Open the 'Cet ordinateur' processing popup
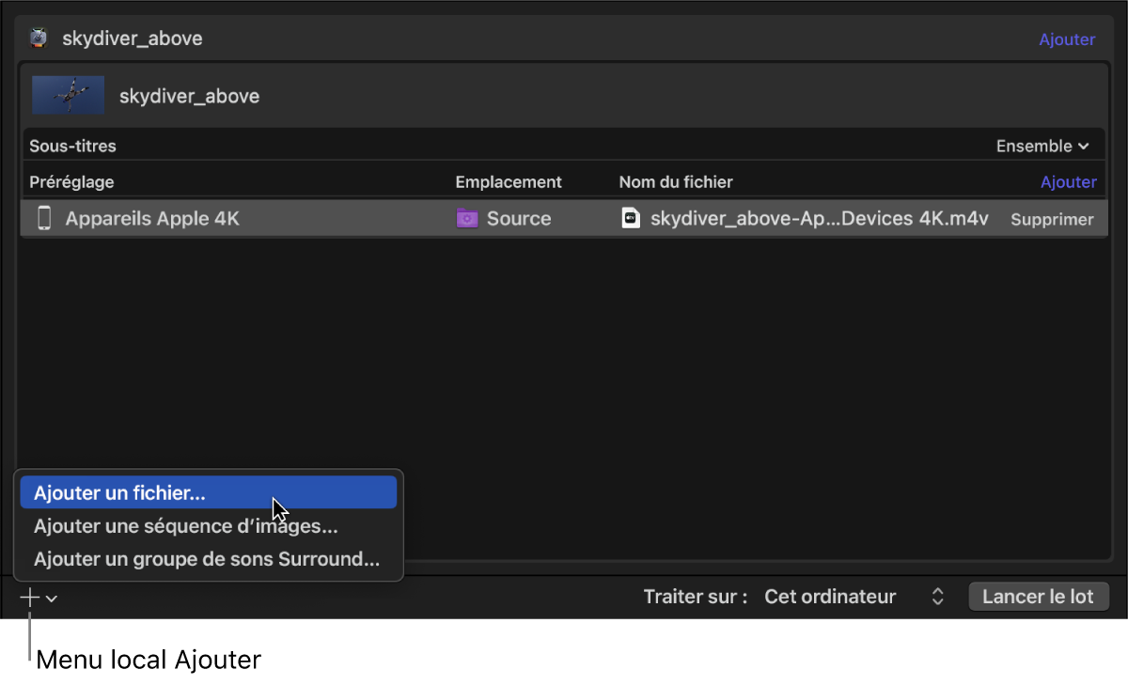1128x685 pixels. point(854,597)
